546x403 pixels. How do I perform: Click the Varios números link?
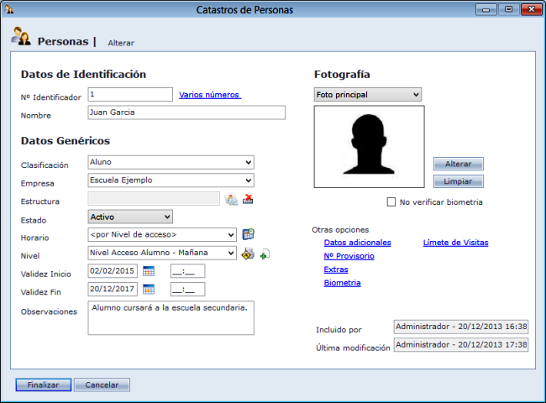(x=210, y=95)
